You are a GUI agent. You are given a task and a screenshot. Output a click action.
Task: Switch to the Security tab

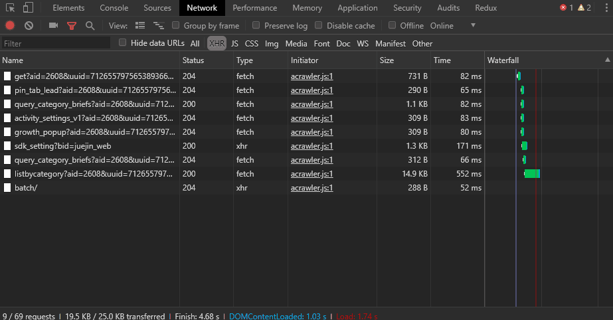(x=407, y=8)
